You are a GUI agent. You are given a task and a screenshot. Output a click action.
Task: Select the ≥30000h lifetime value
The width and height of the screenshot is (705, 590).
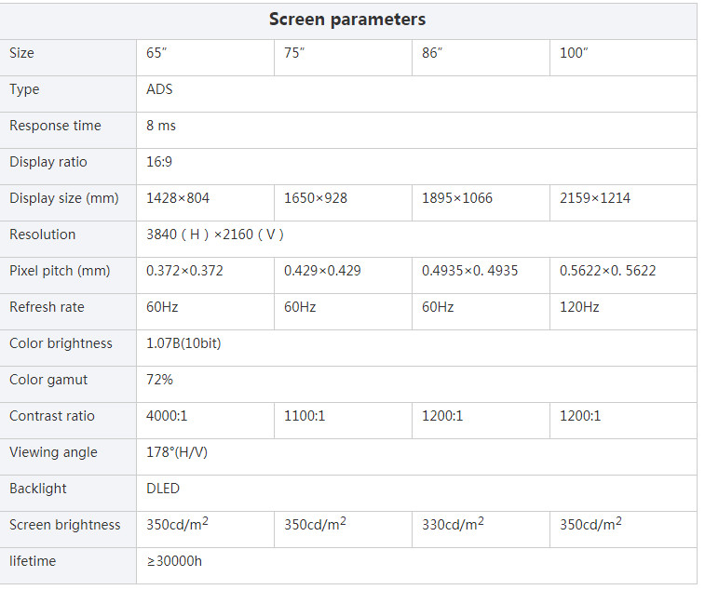click(x=174, y=561)
